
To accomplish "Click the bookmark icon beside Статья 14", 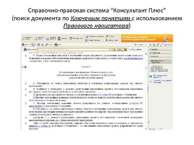I will tap(25, 67).
